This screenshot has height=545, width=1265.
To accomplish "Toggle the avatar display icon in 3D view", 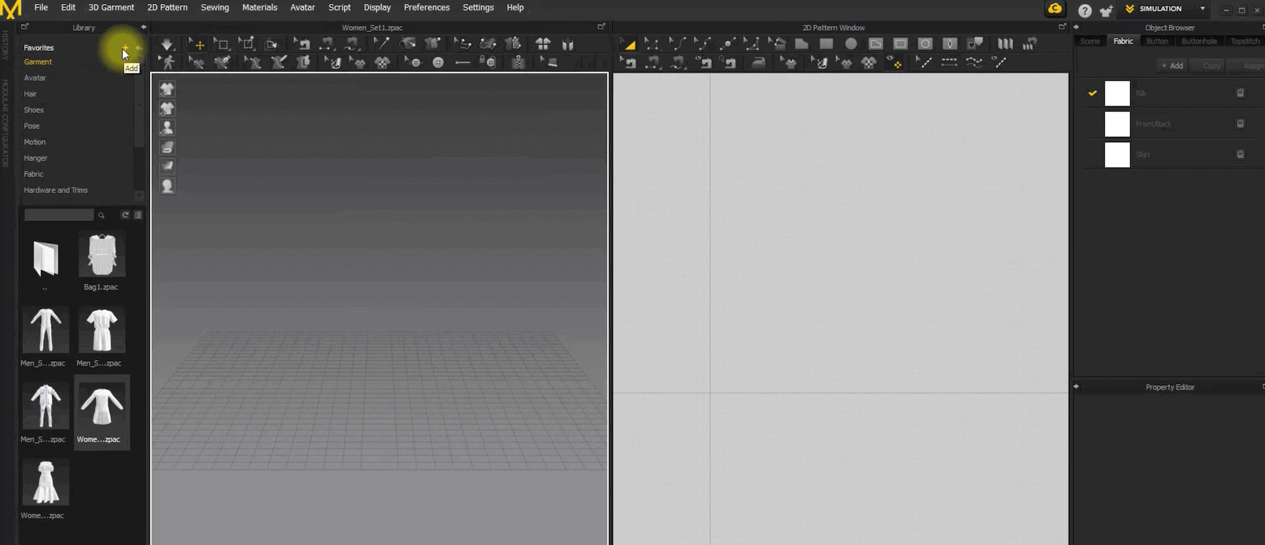I will pyautogui.click(x=167, y=127).
